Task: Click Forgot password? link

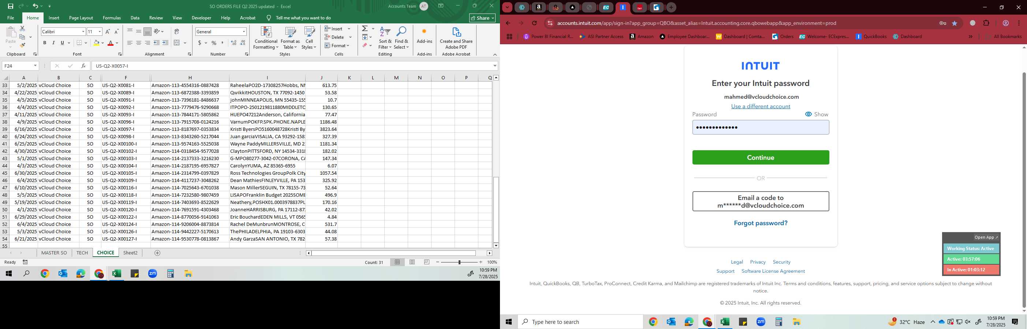Action: tap(761, 223)
